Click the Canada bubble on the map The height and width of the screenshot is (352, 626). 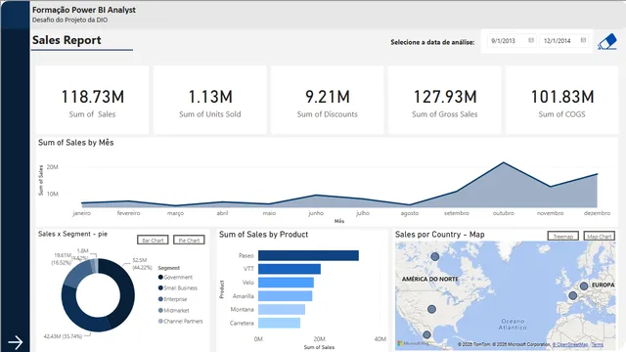click(435, 256)
